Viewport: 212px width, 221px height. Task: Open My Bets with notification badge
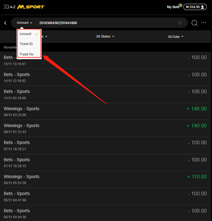(173, 7)
